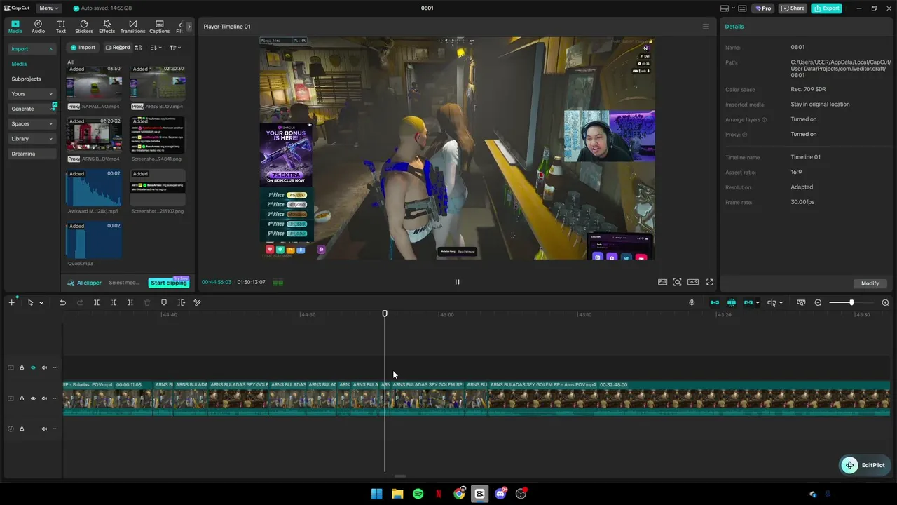Open the preview zoom-to-fit icon in player
897x505 pixels.
tap(677, 282)
